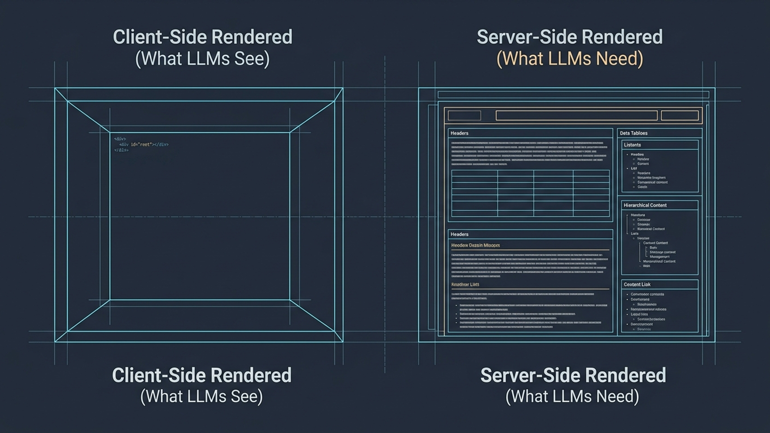
Task: Click the div id code line in the empty wireframe
Action: [144, 144]
